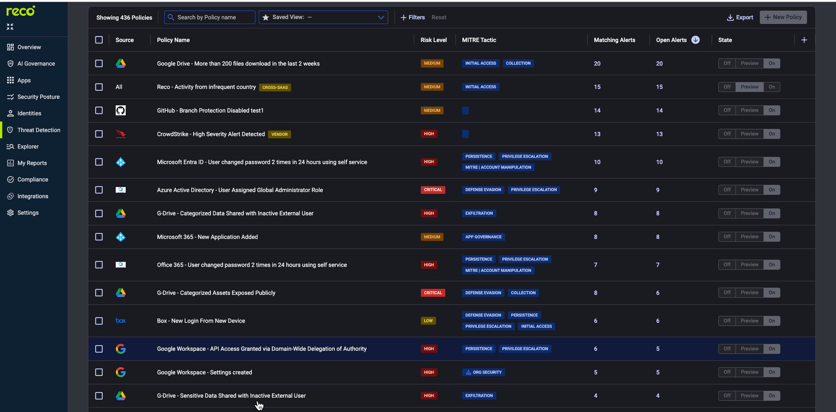Open the AI Governance section
Image resolution: width=836 pixels, height=412 pixels.
36,63
